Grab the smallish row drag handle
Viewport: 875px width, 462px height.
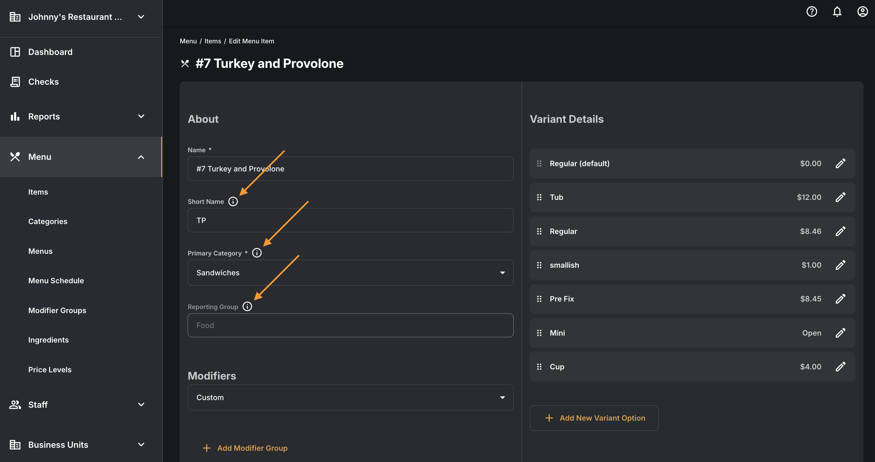click(539, 265)
